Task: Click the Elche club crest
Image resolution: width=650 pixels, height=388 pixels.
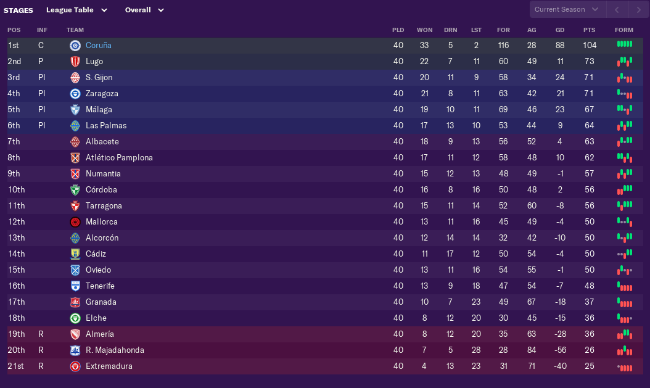Action: click(x=75, y=318)
